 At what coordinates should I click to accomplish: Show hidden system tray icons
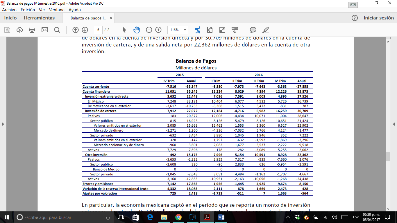coord(288,217)
